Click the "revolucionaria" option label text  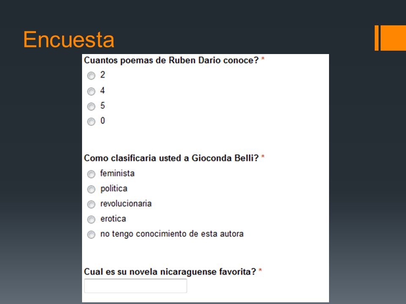point(126,204)
